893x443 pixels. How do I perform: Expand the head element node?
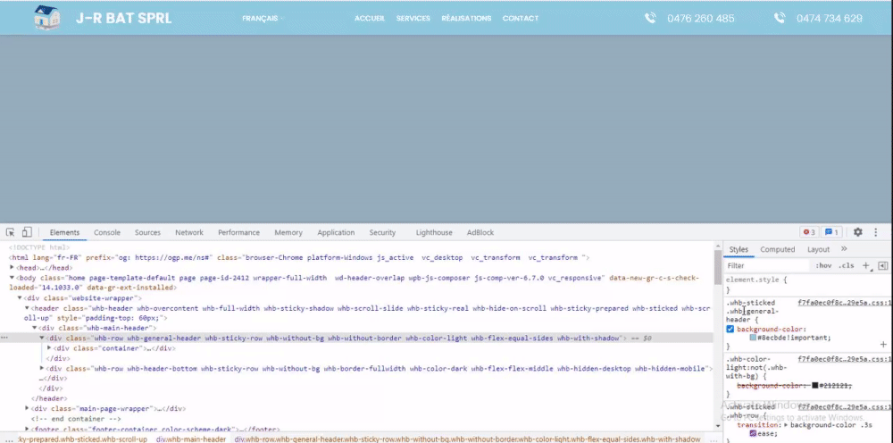coord(12,267)
